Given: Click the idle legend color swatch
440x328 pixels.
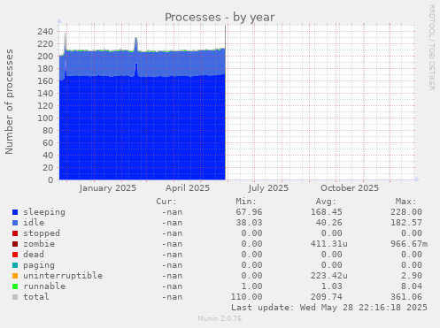Looking at the screenshot, I should tap(15, 223).
